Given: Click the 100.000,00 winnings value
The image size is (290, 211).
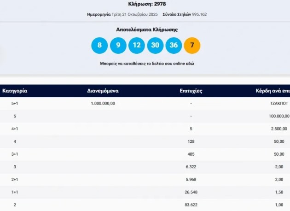Looking at the screenshot, I should click(278, 116).
